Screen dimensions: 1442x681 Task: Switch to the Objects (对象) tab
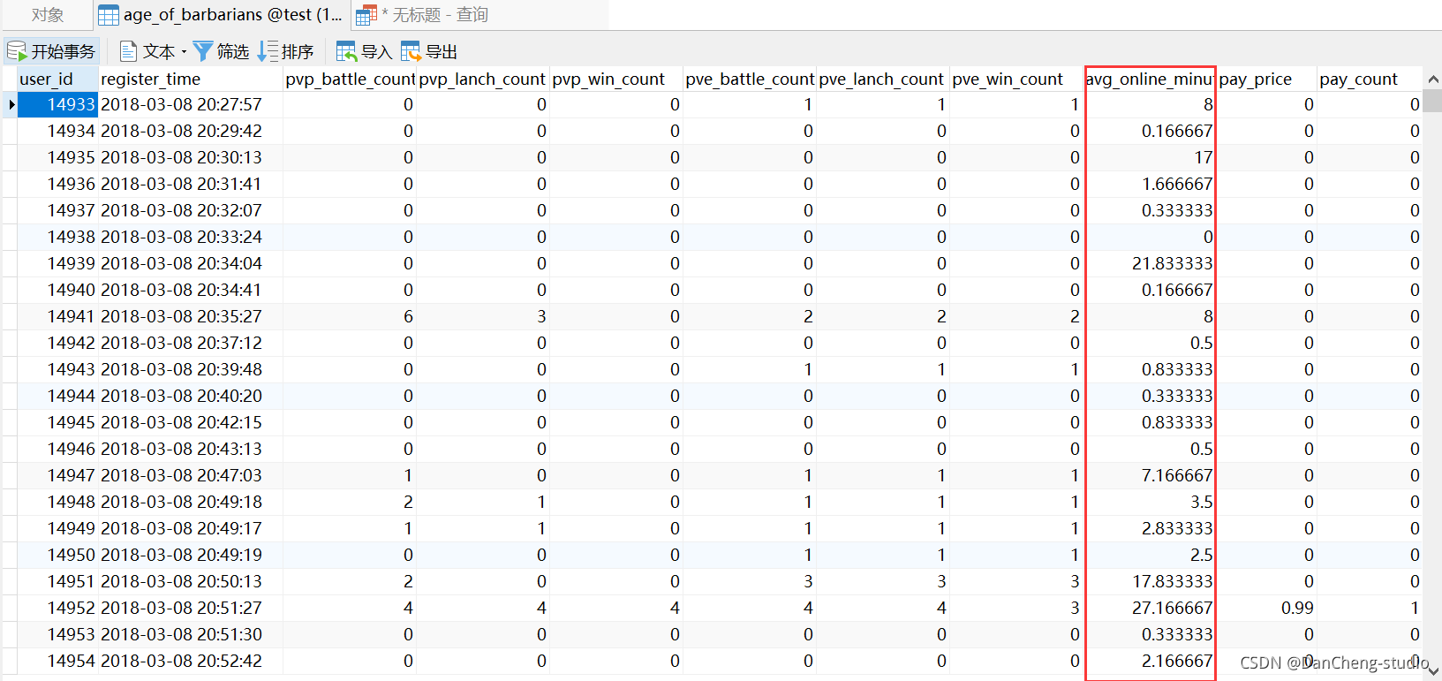(x=47, y=15)
